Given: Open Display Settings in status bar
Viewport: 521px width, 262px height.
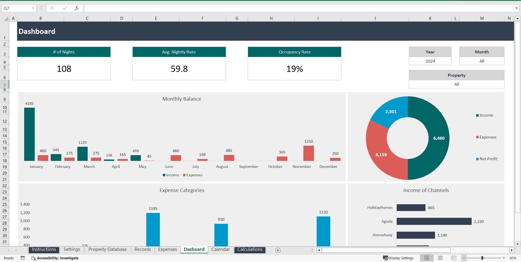Looking at the screenshot, I should [x=398, y=258].
